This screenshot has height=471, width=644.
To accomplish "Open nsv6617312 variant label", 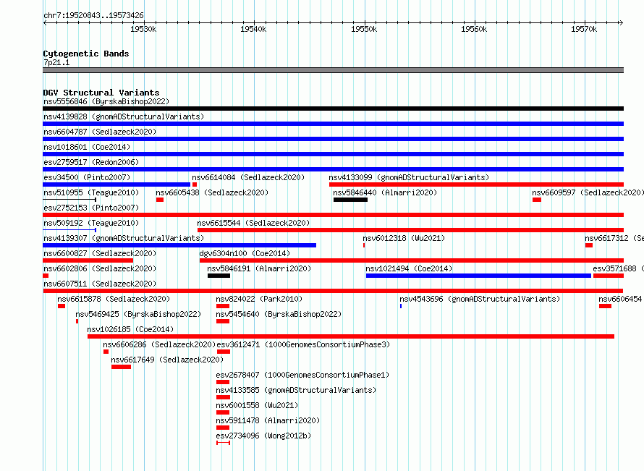I will 614,238.
